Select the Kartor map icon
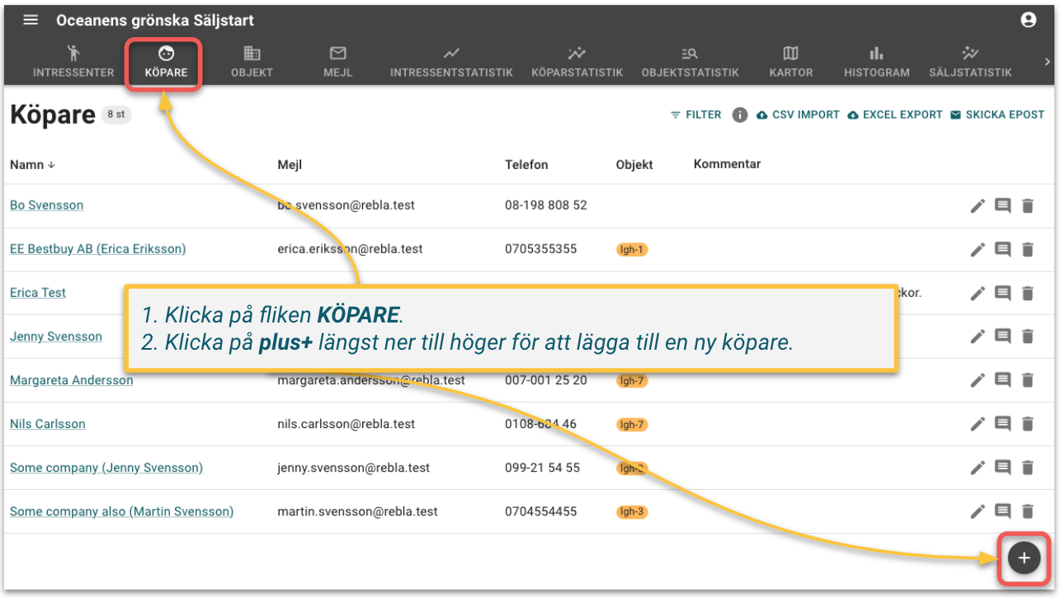1061x598 pixels. tap(790, 62)
